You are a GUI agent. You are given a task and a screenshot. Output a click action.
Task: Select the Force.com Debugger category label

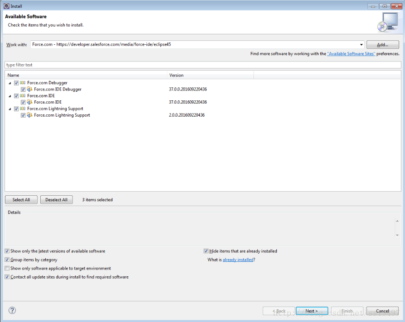tap(47, 83)
